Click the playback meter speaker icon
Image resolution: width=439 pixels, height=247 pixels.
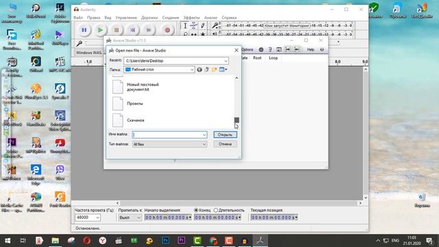215,34
